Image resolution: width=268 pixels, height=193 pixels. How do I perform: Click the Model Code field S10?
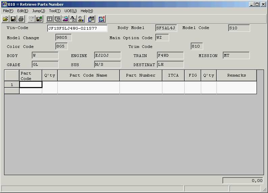(x=239, y=28)
